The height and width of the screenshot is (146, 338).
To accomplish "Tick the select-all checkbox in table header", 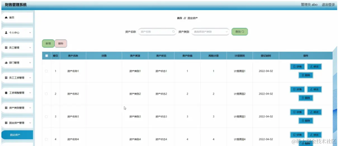I will tap(46, 56).
